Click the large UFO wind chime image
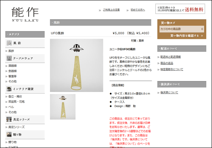 (76, 65)
